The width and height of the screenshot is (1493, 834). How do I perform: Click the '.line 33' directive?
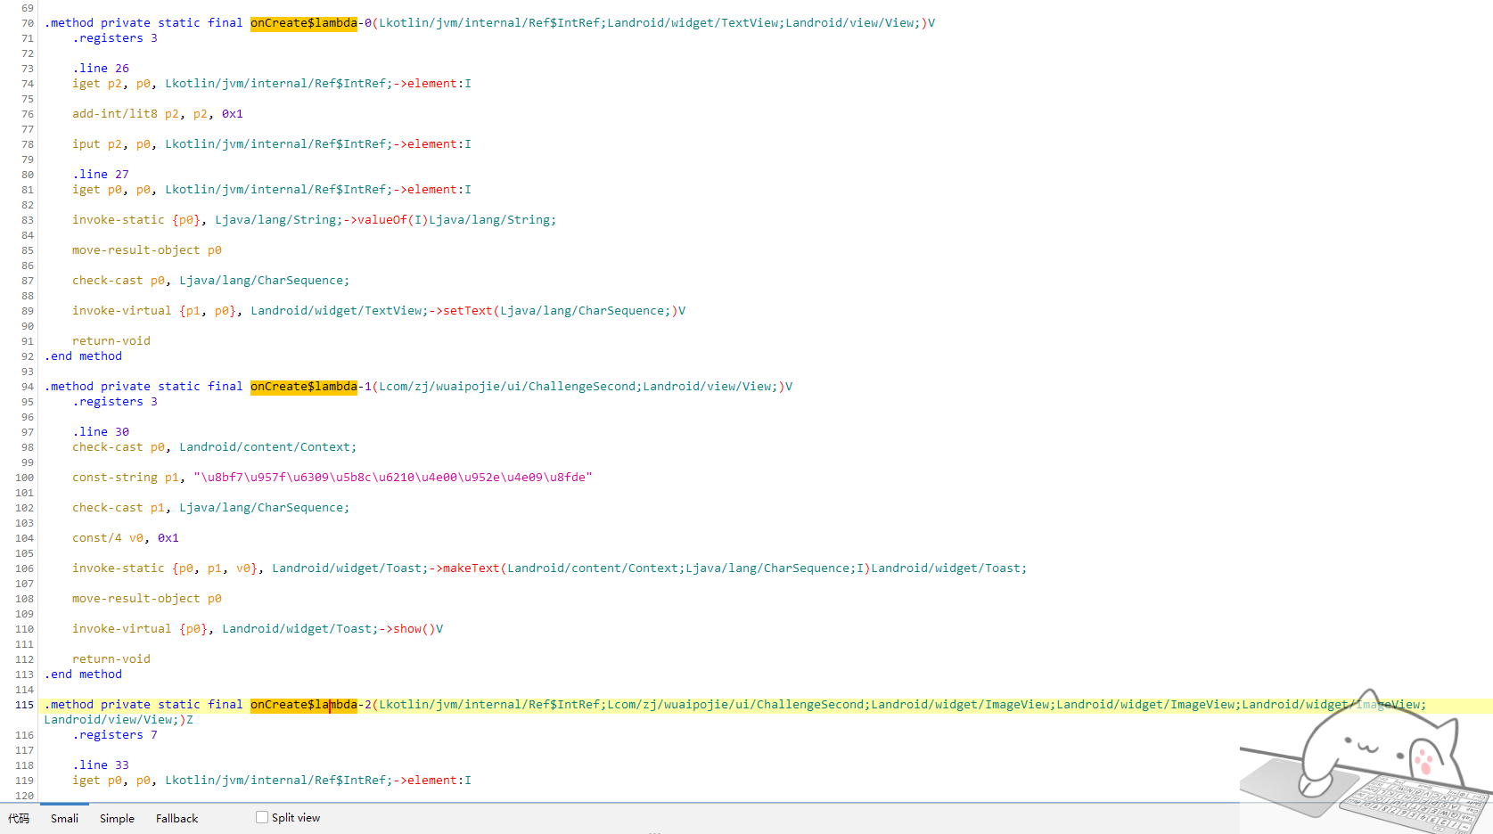tap(101, 765)
